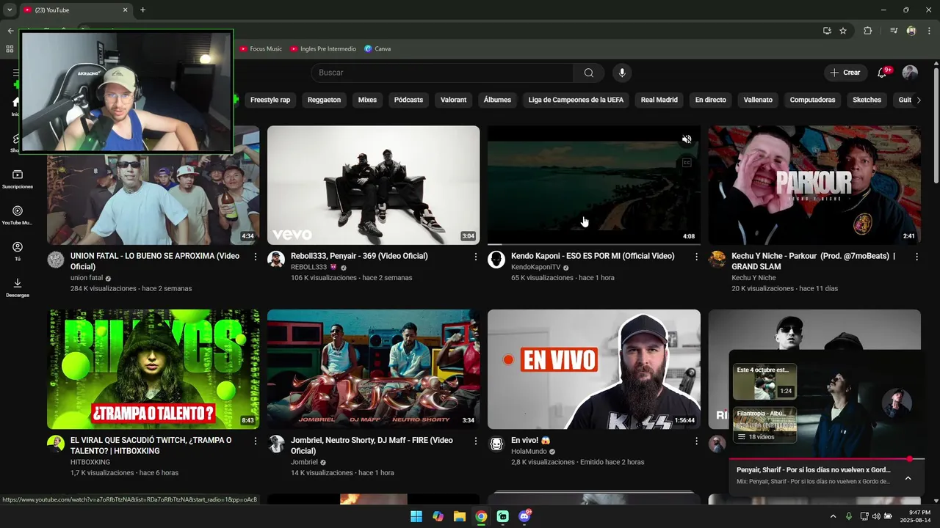Open a new browser tab with plus
This screenshot has width=940, height=528.
(142, 10)
